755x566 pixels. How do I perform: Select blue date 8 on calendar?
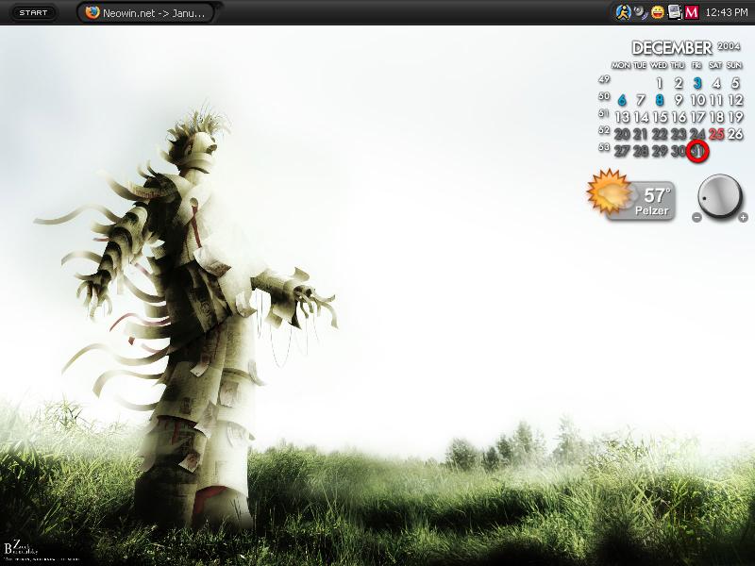(x=660, y=100)
